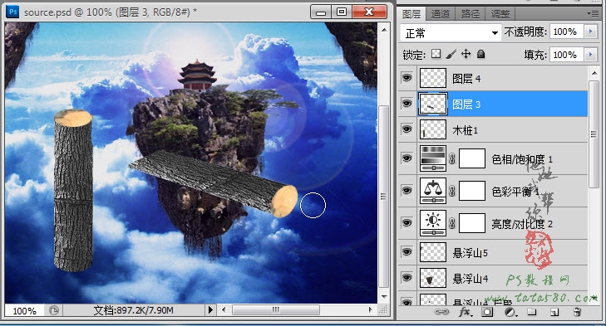Image resolution: width=606 pixels, height=326 pixels.
Task: Click thumbnail of 图层 4
Action: (x=433, y=78)
